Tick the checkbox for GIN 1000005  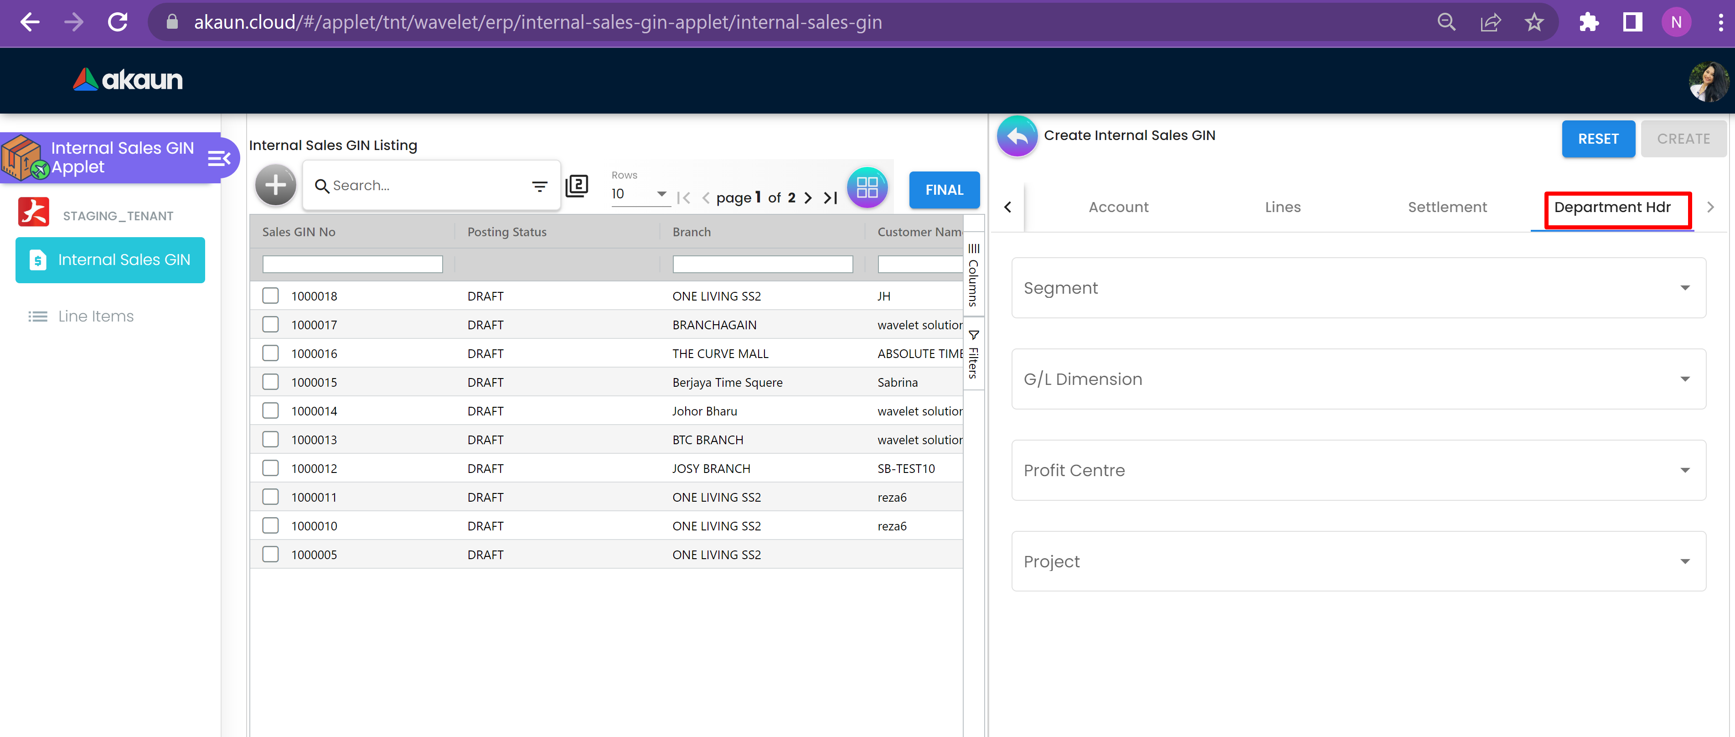(271, 555)
